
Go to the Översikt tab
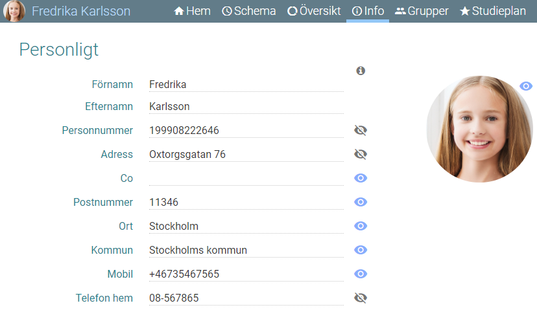tap(314, 11)
